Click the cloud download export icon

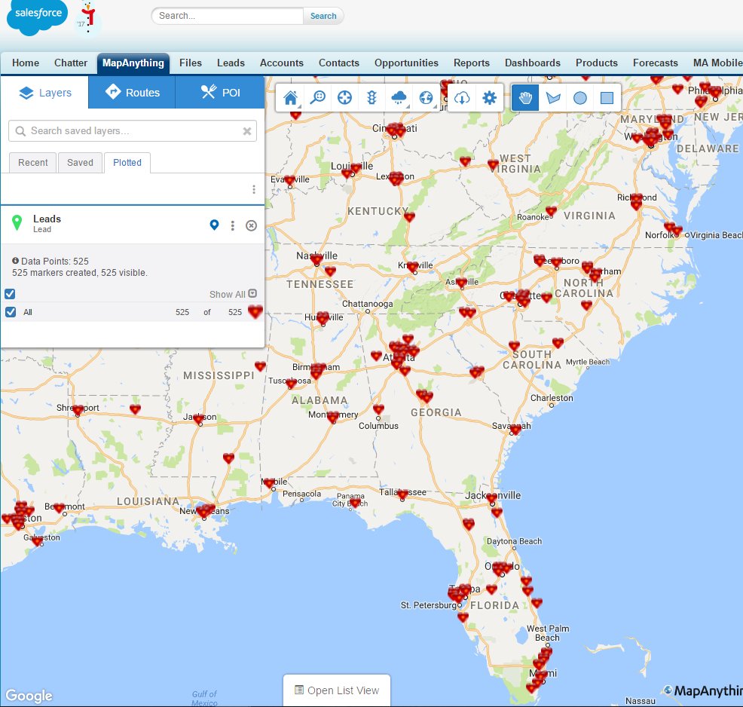462,98
